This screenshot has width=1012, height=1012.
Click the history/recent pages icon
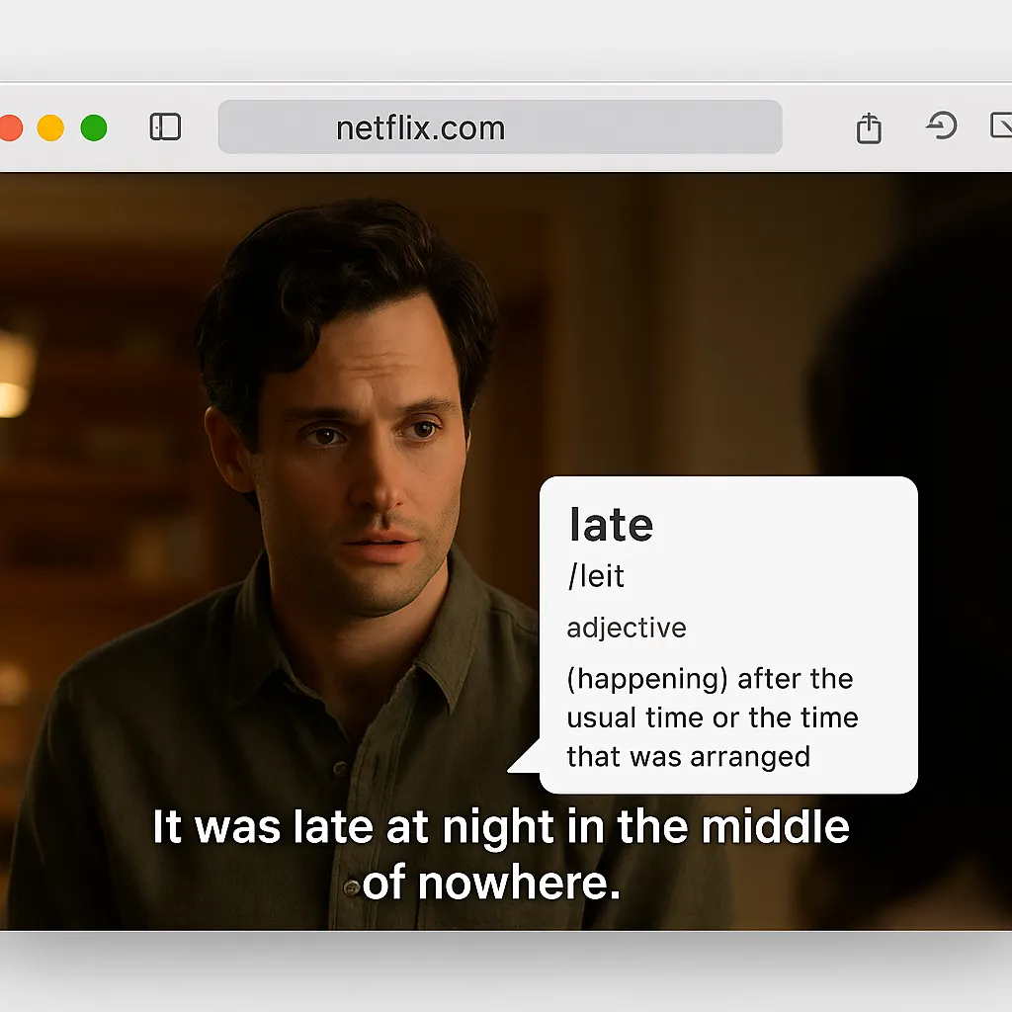(941, 126)
